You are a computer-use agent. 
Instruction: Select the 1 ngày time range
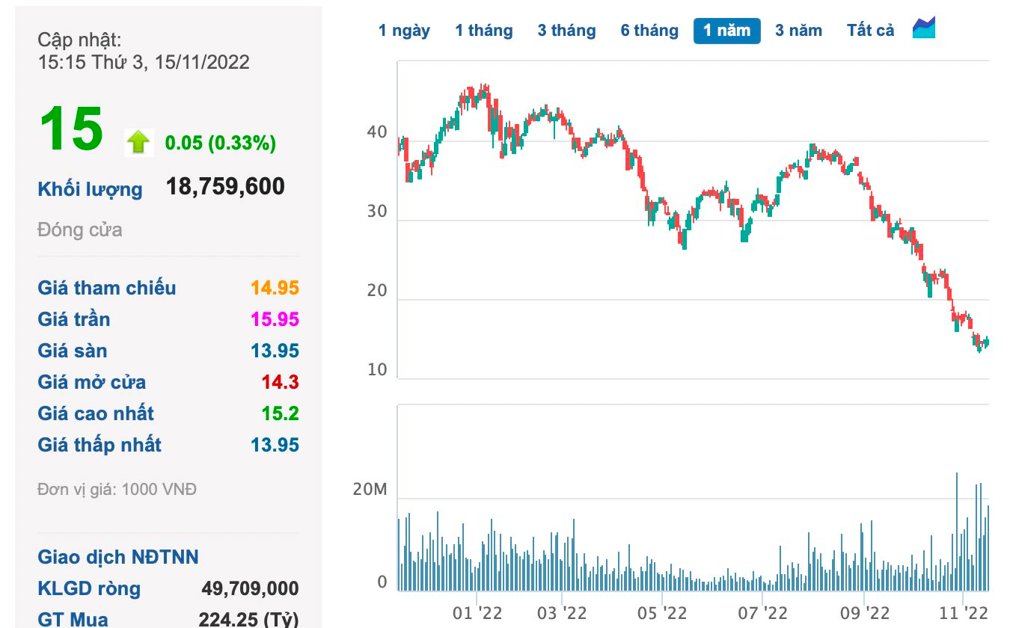click(x=404, y=31)
